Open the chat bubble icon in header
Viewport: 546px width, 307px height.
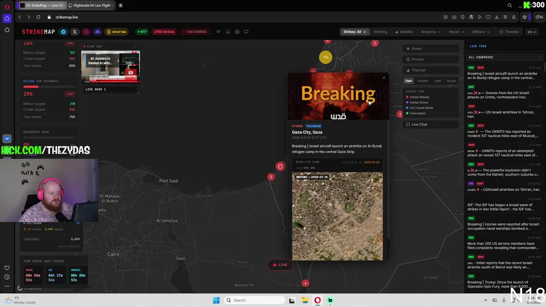pos(246,32)
